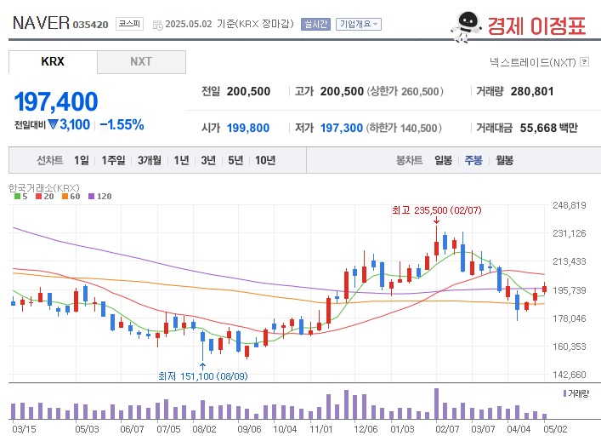Viewport: 601px width, 447px height.
Task: Select the 3개월 line chart period
Action: coord(150,160)
